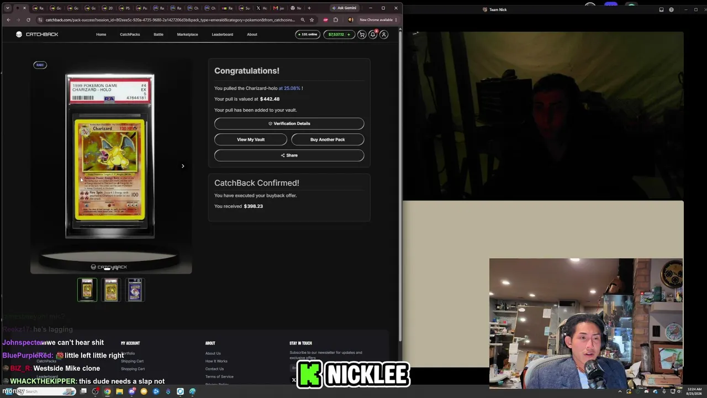707x398 pixels.
Task: Open the About menu item
Action: [252, 34]
